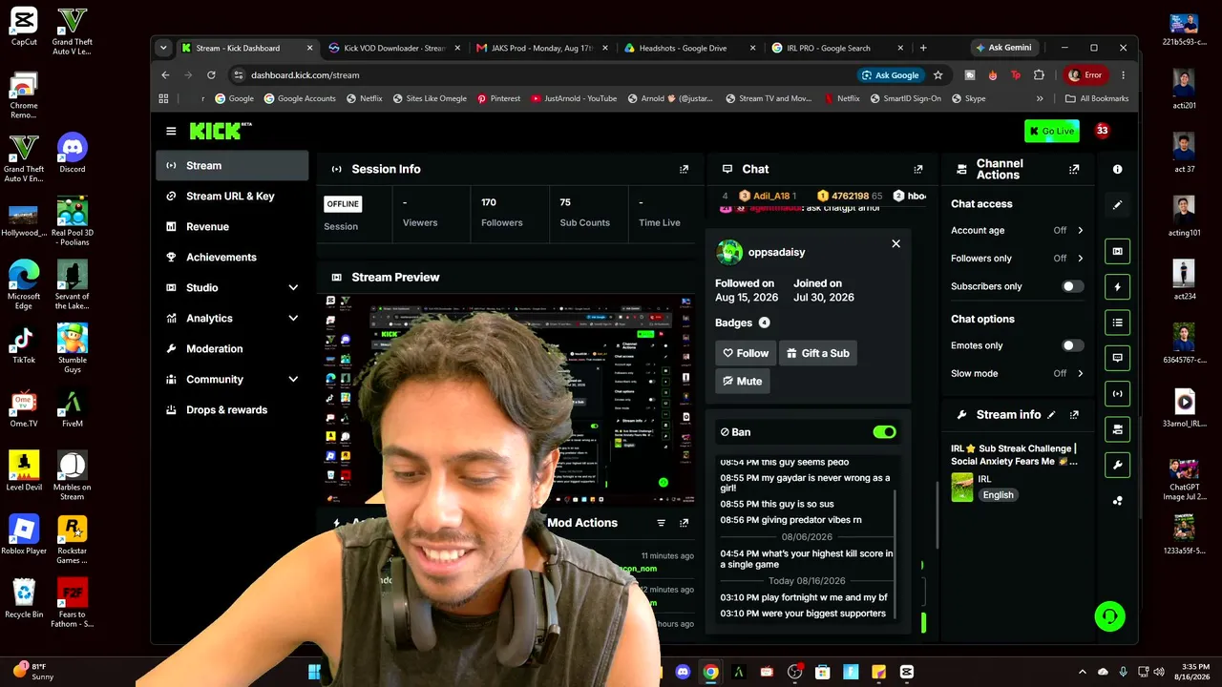
Task: Pop out the Channel Actions panel
Action: (x=1074, y=169)
